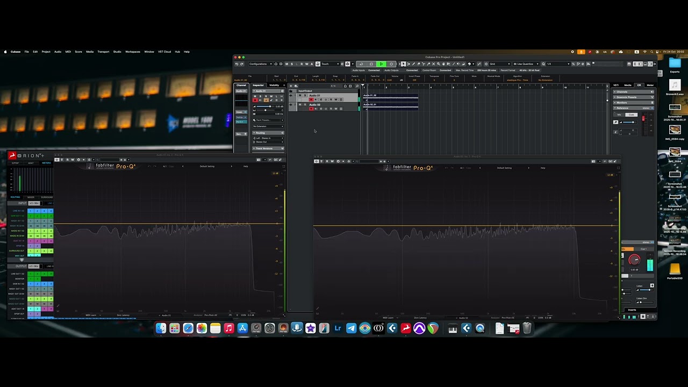This screenshot has height=387, width=688.
Task: Open the Trash in the Dock
Action: pyautogui.click(x=527, y=328)
